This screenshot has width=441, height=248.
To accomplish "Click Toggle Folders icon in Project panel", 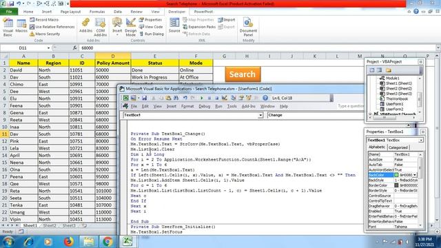I will pyautogui.click(x=389, y=70).
